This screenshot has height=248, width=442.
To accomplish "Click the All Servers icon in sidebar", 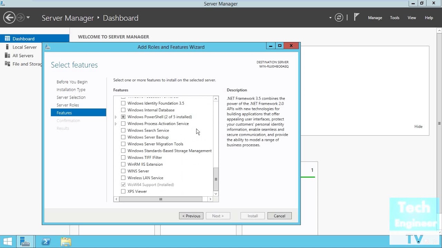I will click(7, 55).
